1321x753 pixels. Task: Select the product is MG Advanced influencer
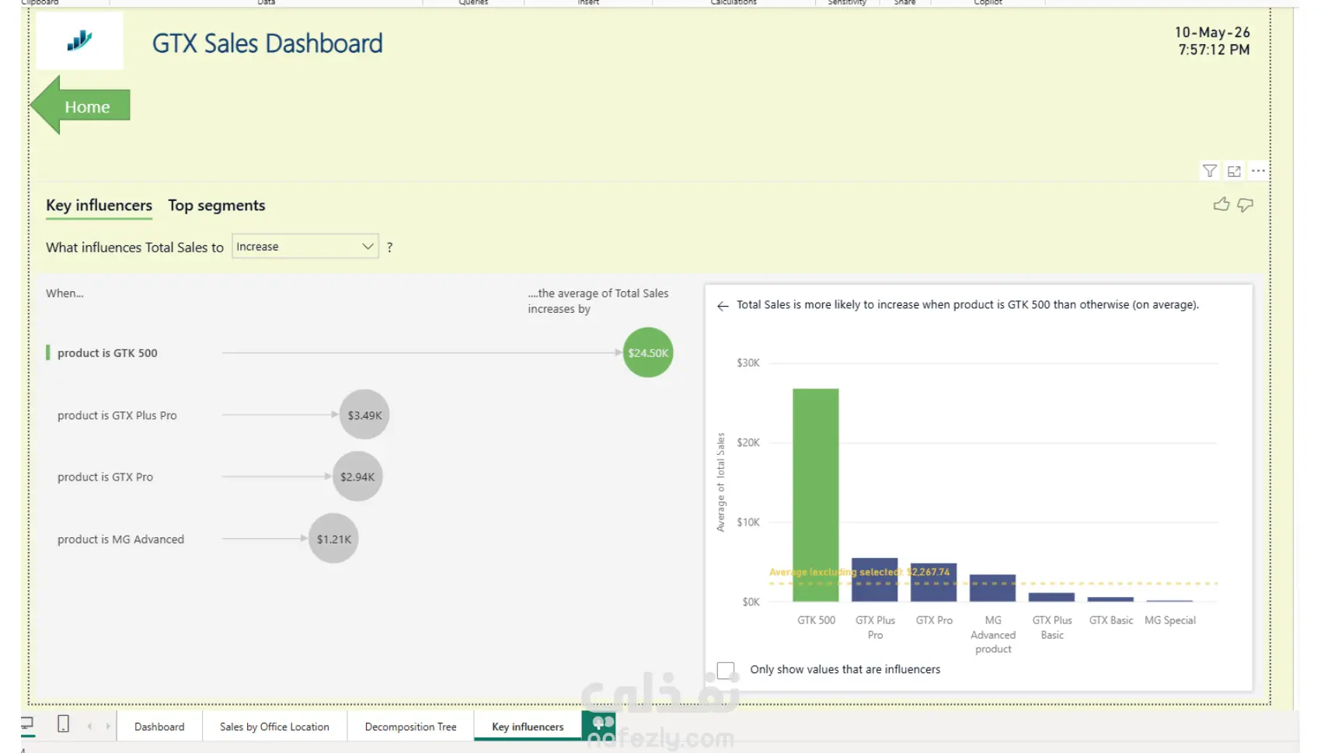(120, 540)
